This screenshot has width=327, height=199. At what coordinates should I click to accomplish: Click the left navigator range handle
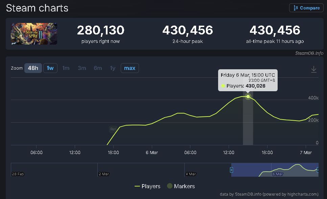[x=232, y=170]
